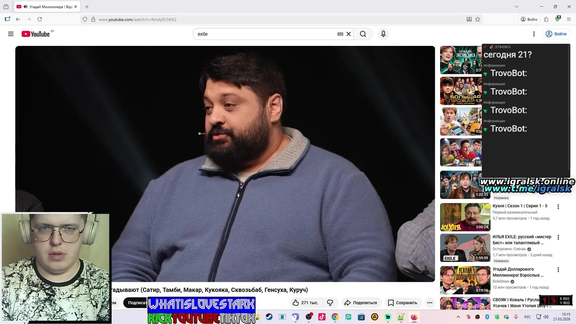Screen dimensions: 576x324
Task: Start voice search with microphone
Action: pos(383,34)
